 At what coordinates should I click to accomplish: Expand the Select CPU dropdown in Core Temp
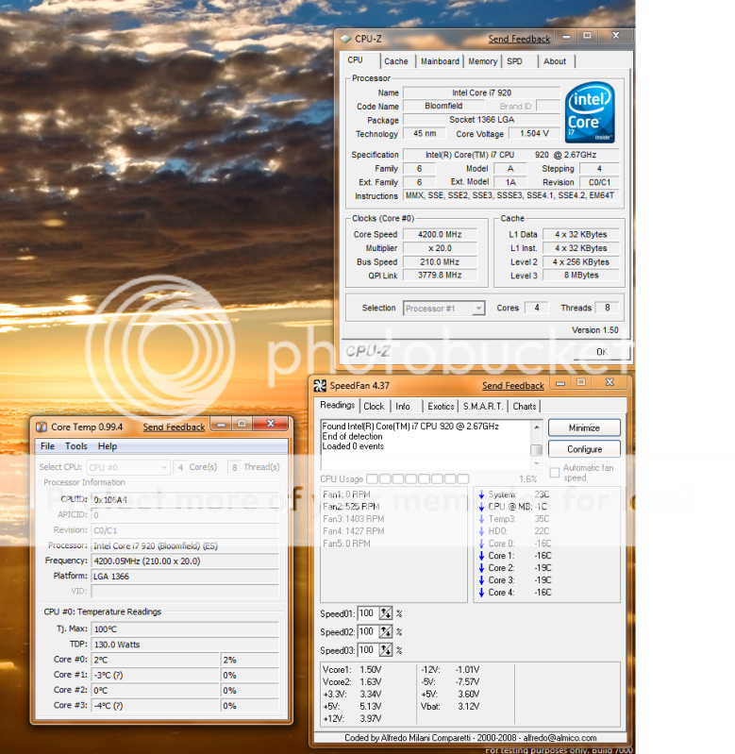pos(128,467)
